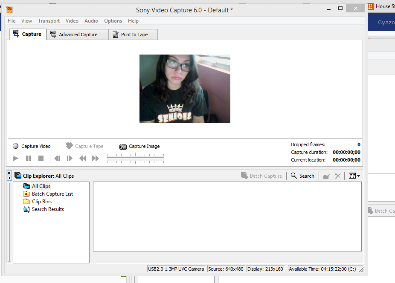Click the new clip bin icon
Image resolution: width=395 pixels, height=283 pixels.
326,176
